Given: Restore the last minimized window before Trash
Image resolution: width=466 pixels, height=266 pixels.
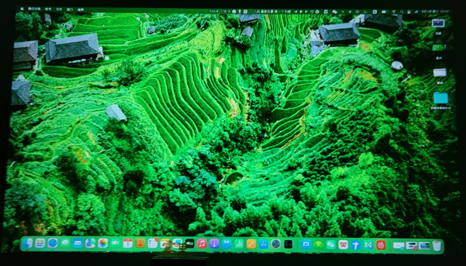Looking at the screenshot, I should (424, 245).
